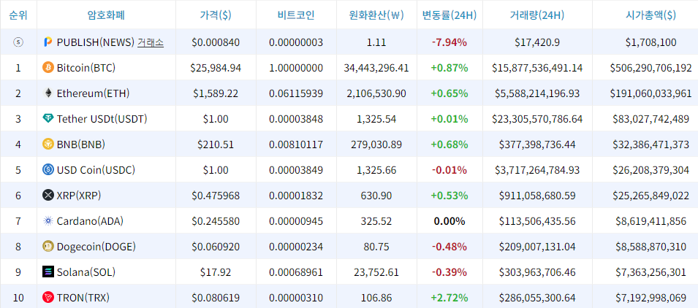
Task: Sort by 암호화폐 column header
Action: click(x=106, y=15)
